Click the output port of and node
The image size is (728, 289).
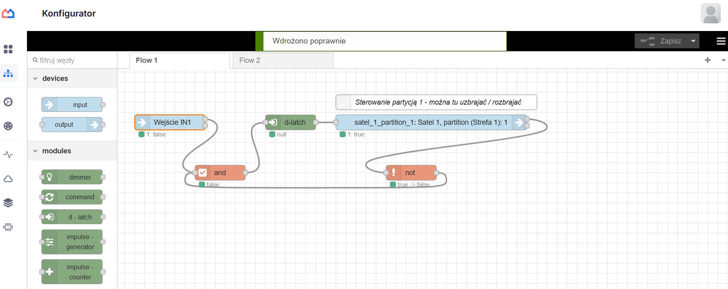click(245, 173)
